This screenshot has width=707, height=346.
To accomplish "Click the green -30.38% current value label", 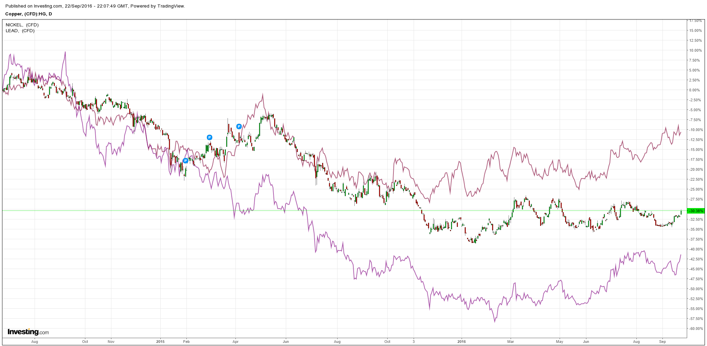I will [x=697, y=211].
